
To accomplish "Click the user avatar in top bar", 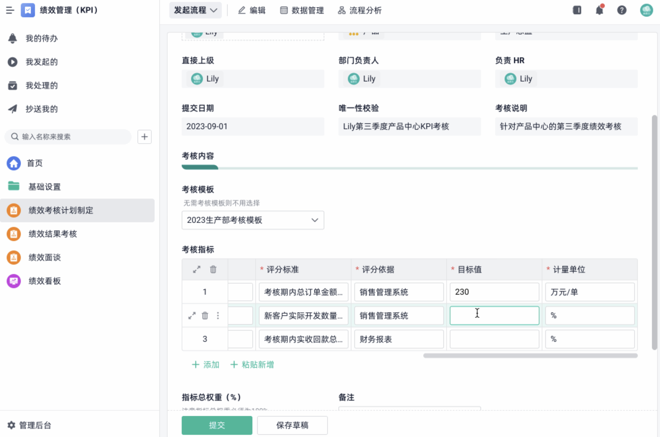I will [646, 10].
